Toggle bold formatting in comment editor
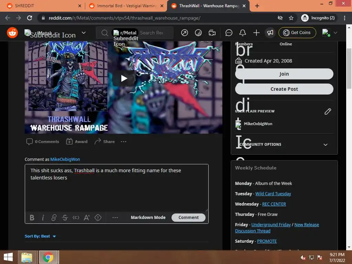Screen dimensions: 352x264 [x=32, y=218]
